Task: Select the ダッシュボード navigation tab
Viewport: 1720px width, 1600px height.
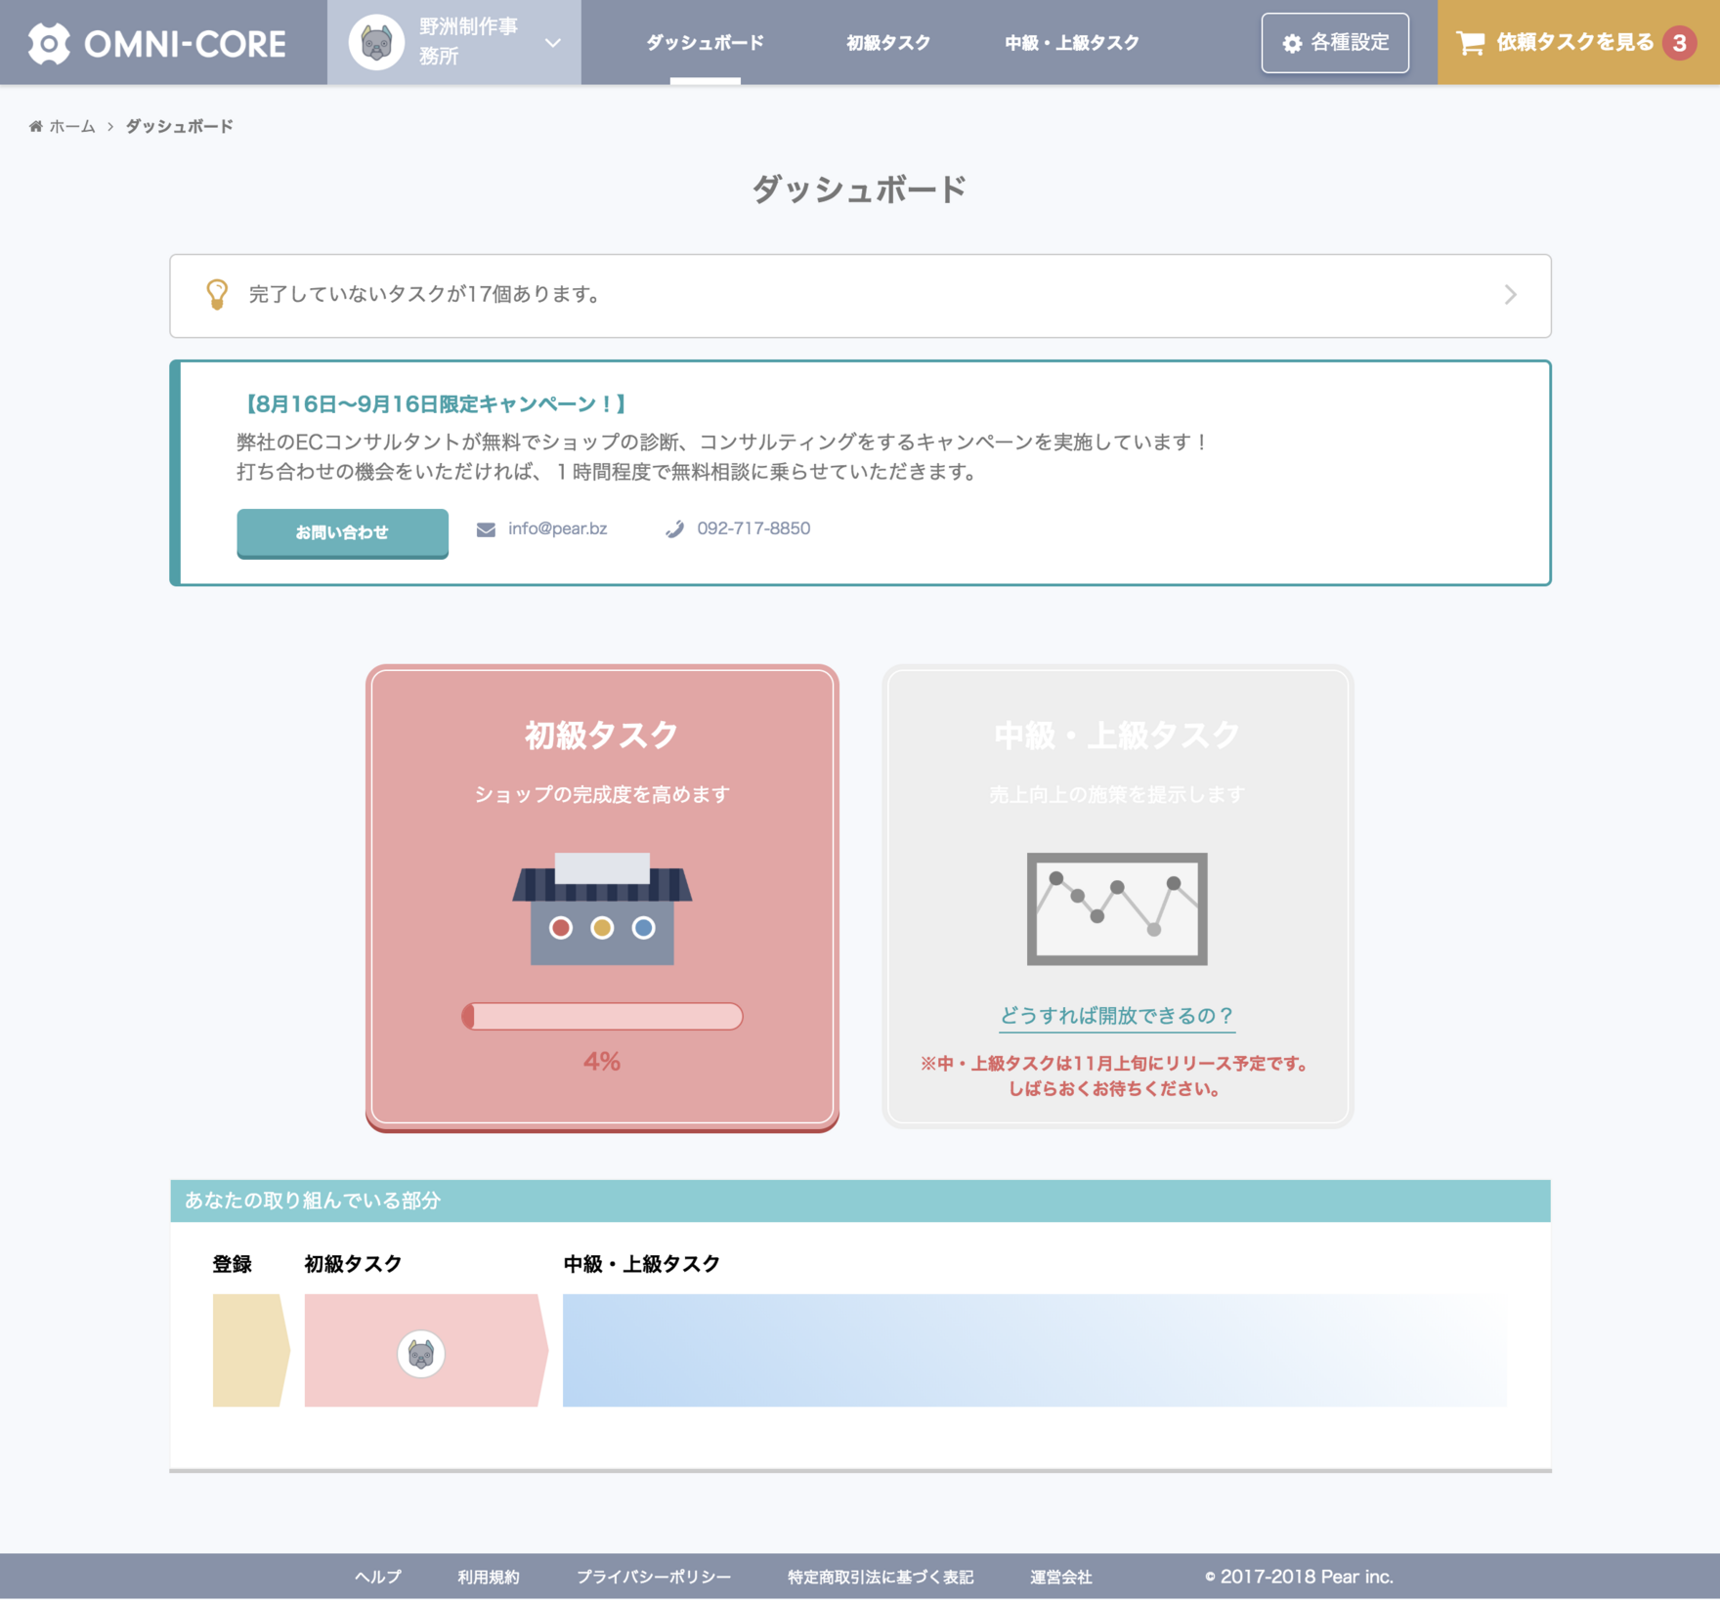Action: pos(705,43)
